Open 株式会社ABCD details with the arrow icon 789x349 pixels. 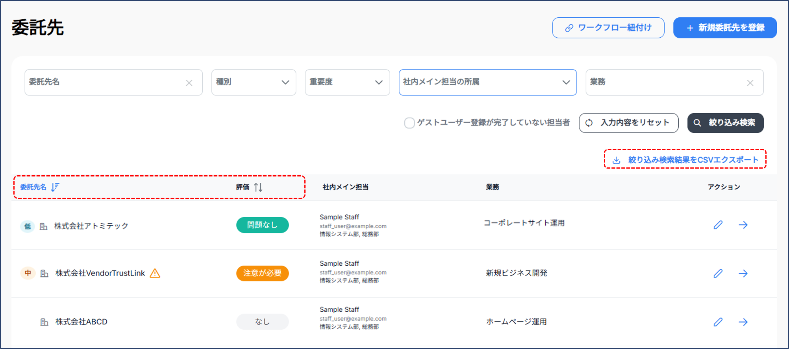[743, 322]
